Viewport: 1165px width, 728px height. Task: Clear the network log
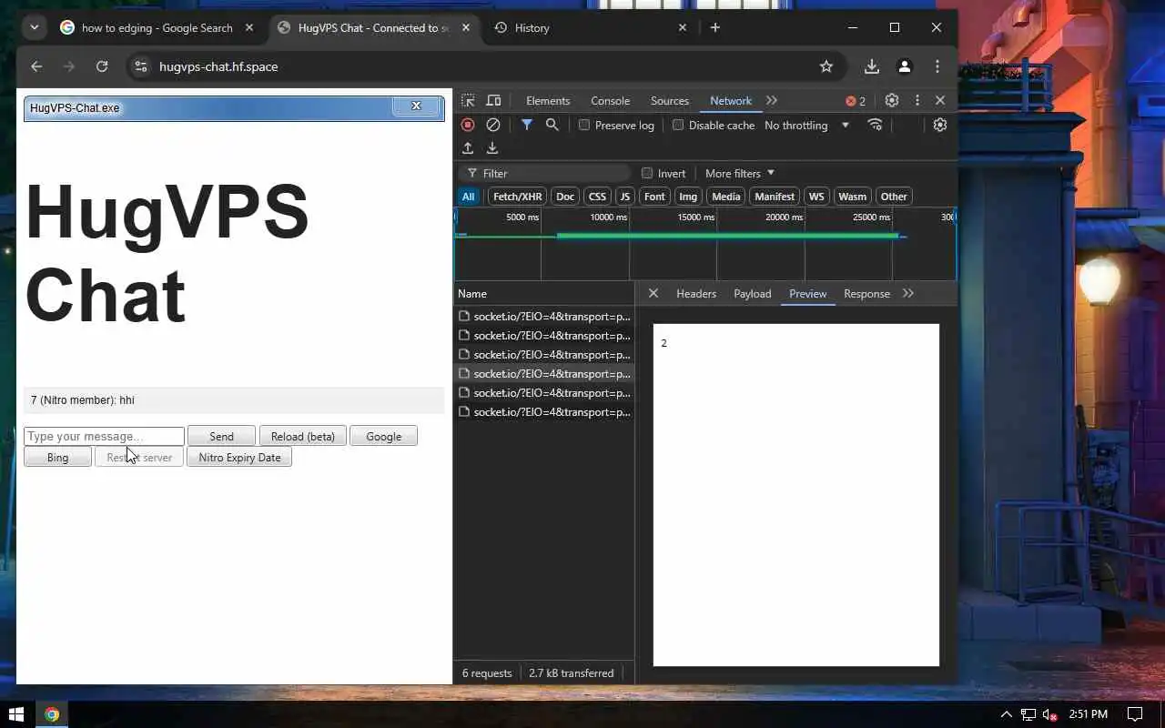[493, 125]
